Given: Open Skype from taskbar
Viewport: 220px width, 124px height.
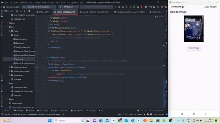Looking at the screenshot, I should 126,121.
